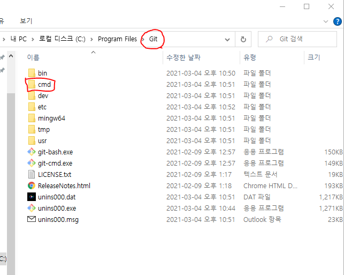Select the file name unins000.msg

click(x=58, y=220)
